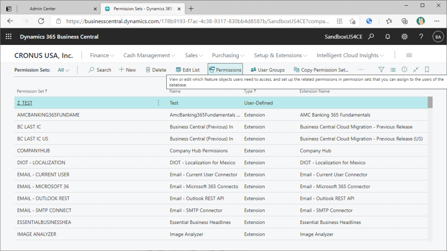Click the BA user account avatar
This screenshot has width=447, height=251.
coord(438,37)
